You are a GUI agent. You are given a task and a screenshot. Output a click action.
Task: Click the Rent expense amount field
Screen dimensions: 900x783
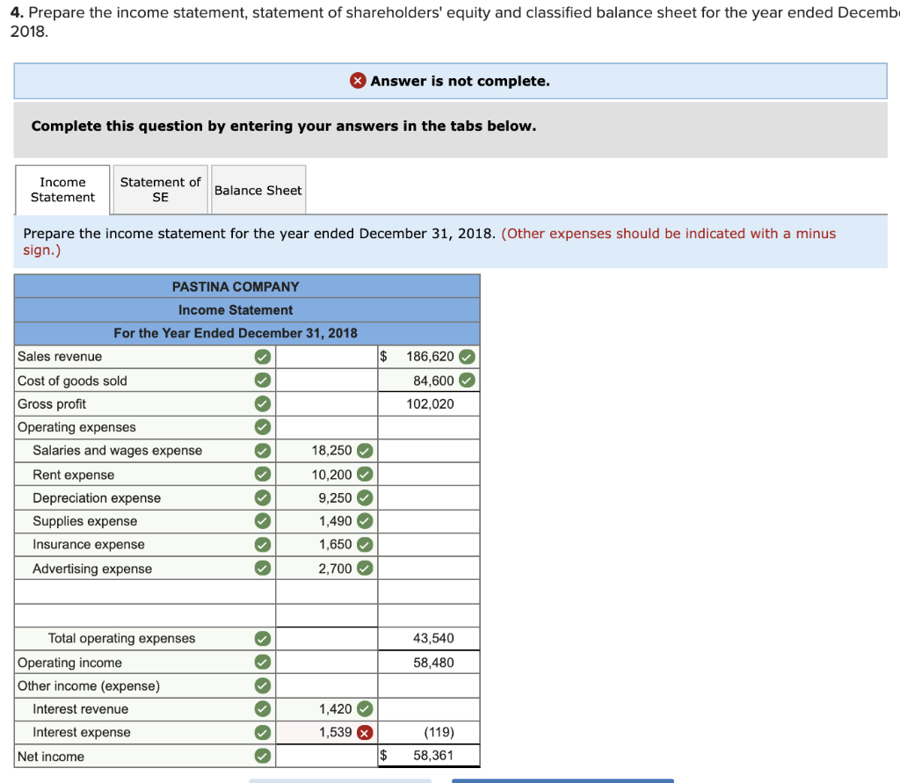[327, 475]
